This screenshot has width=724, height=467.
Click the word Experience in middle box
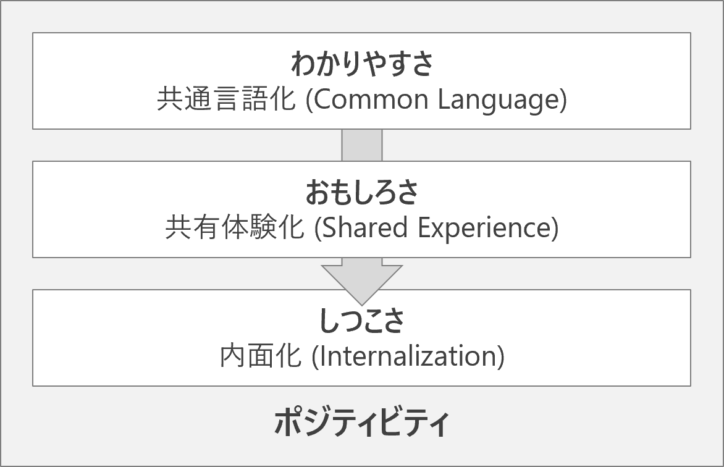pyautogui.click(x=484, y=229)
